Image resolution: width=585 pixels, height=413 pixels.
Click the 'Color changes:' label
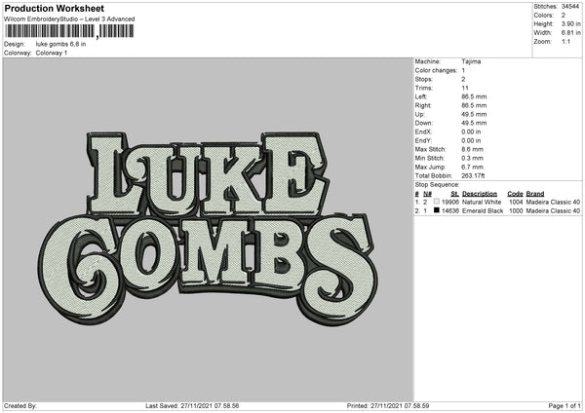pos(436,70)
